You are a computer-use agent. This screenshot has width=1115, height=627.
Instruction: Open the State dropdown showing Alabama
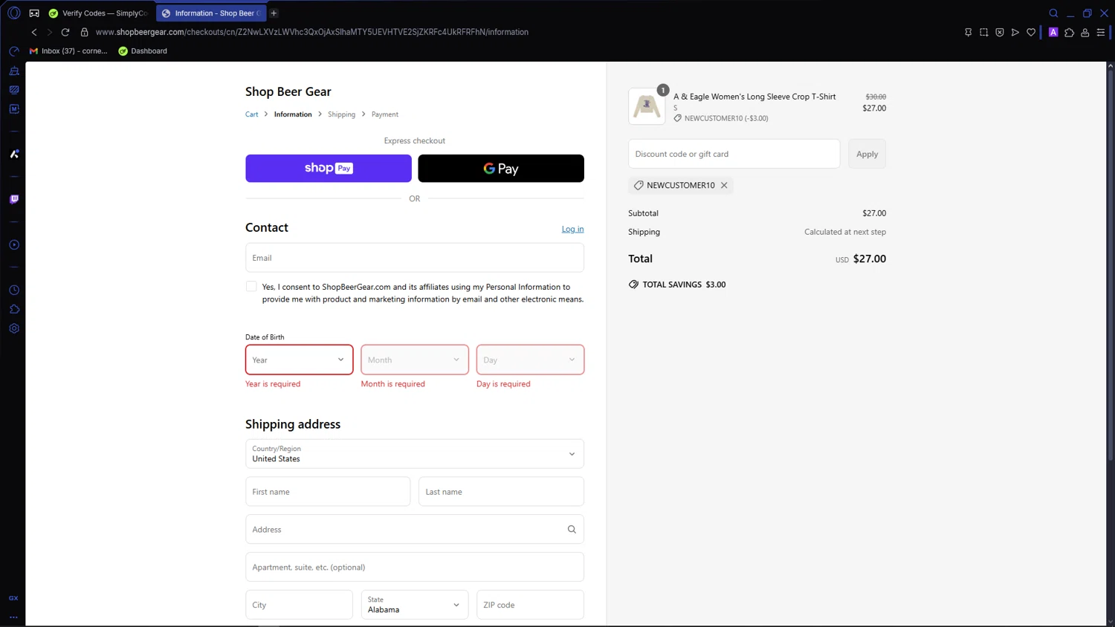[x=415, y=605]
